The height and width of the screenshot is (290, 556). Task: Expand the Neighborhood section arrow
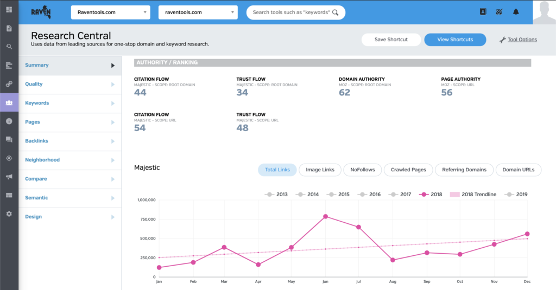coord(113,160)
